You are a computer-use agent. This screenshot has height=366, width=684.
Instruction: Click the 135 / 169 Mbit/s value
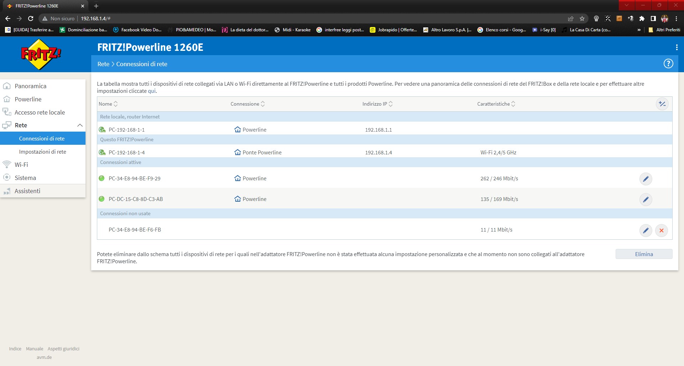(x=499, y=199)
